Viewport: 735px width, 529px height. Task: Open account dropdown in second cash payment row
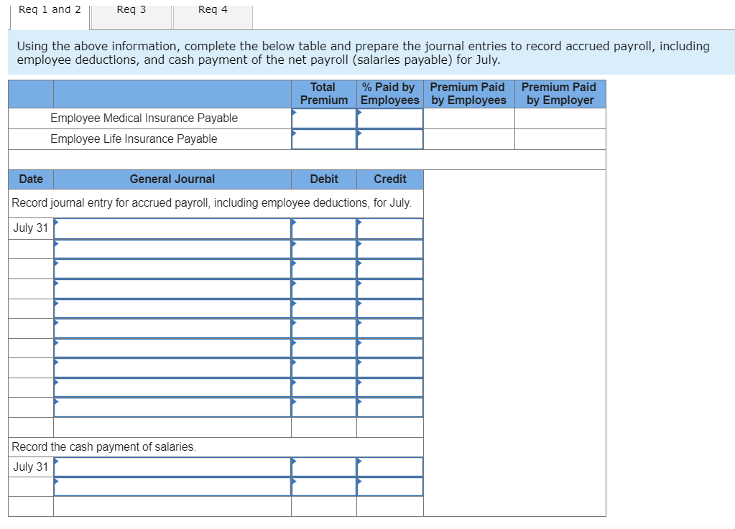(172, 487)
